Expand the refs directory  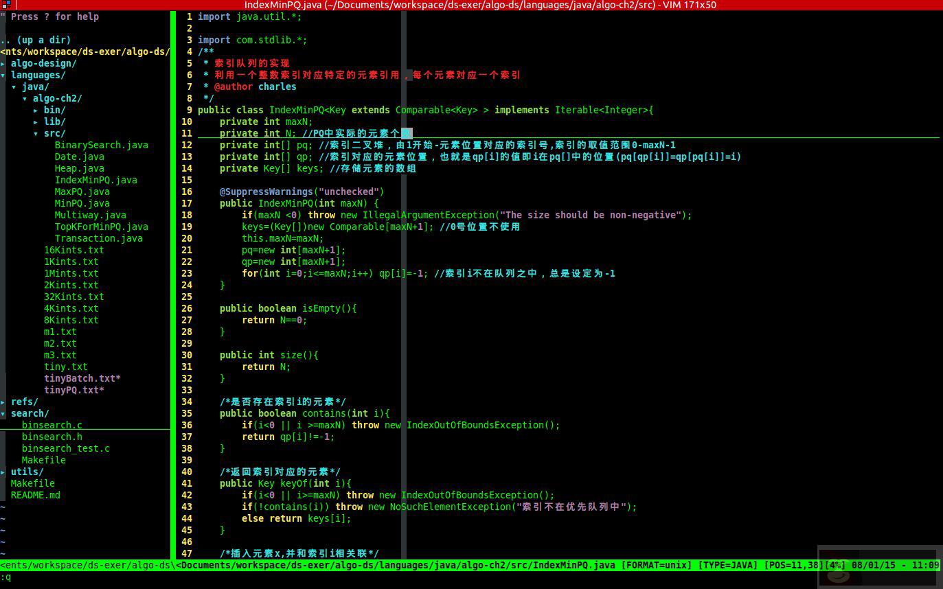coord(24,402)
